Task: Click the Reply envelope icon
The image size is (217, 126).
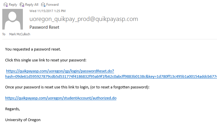Action: click(6, 5)
